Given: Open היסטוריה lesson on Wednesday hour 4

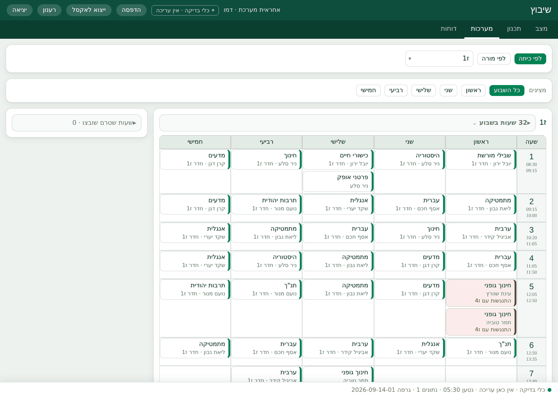Looking at the screenshot, I should point(267,261).
